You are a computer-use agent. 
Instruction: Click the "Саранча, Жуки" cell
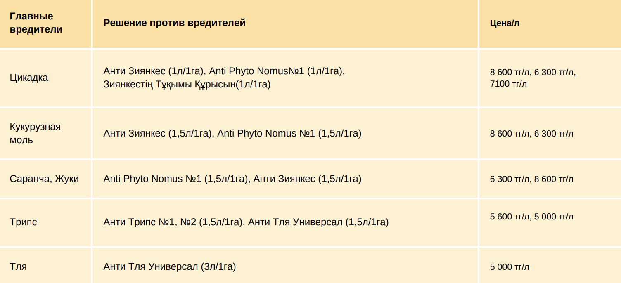pos(44,179)
